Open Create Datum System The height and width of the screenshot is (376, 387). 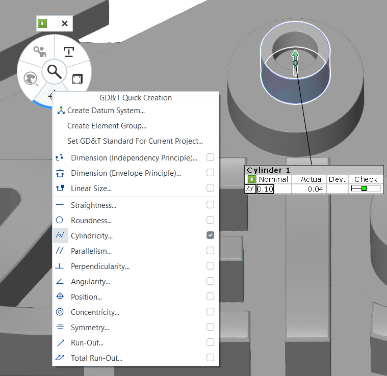click(x=106, y=111)
